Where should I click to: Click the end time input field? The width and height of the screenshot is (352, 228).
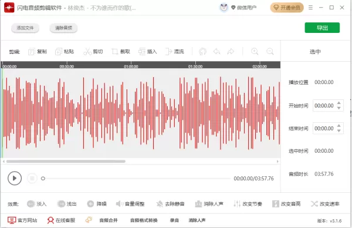click(328, 128)
